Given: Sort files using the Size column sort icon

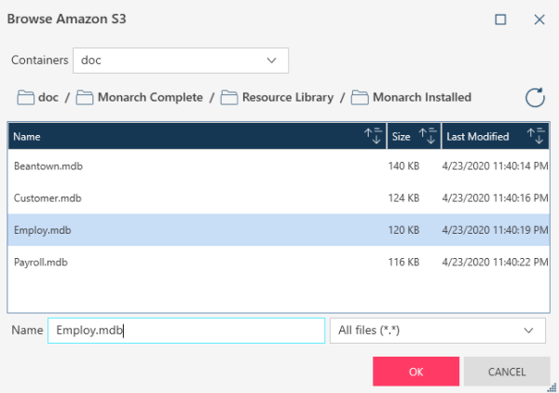Looking at the screenshot, I should [428, 136].
